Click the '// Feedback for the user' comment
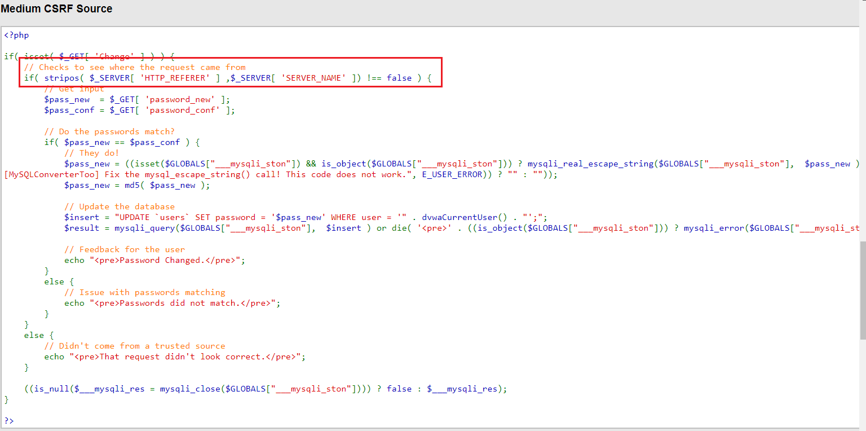The height and width of the screenshot is (431, 866). click(x=125, y=249)
